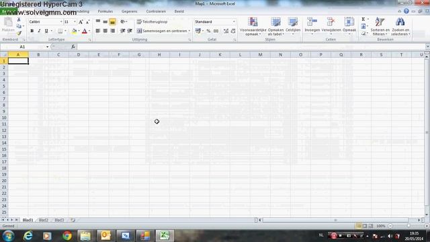Toggle the highlighted bottom align button

112,22
